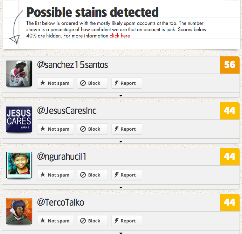
Task: Expand details under @sanchez15santos row
Action: coord(121,95)
